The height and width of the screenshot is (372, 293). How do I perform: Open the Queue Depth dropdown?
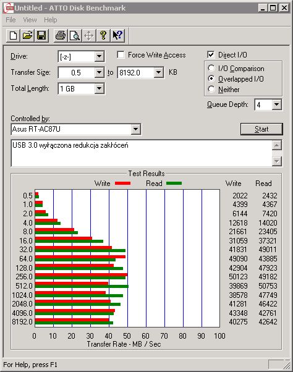pos(277,104)
